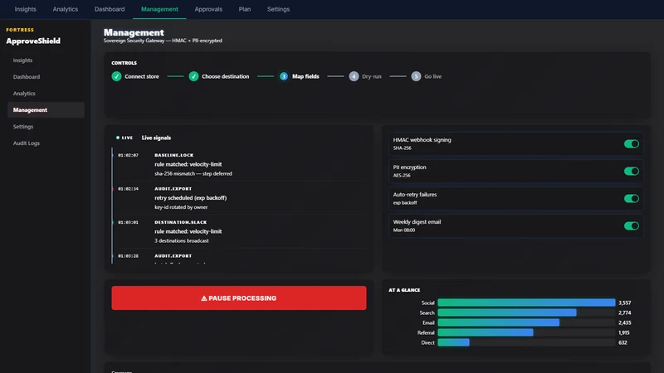This screenshot has height=373, width=664.
Task: Turn off Weekly digest email switch
Action: [x=631, y=225]
